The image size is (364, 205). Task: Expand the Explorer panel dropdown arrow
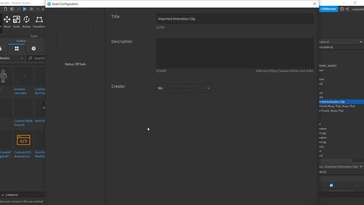click(361, 42)
